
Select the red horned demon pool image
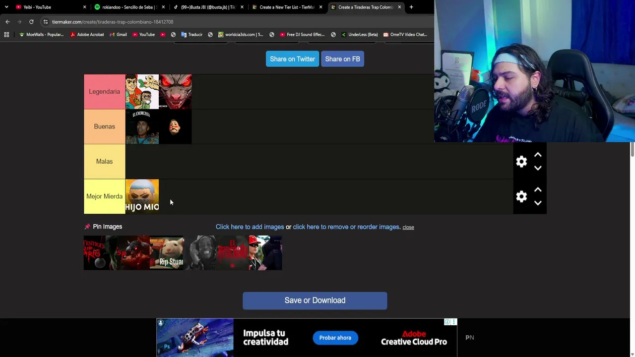click(133, 253)
